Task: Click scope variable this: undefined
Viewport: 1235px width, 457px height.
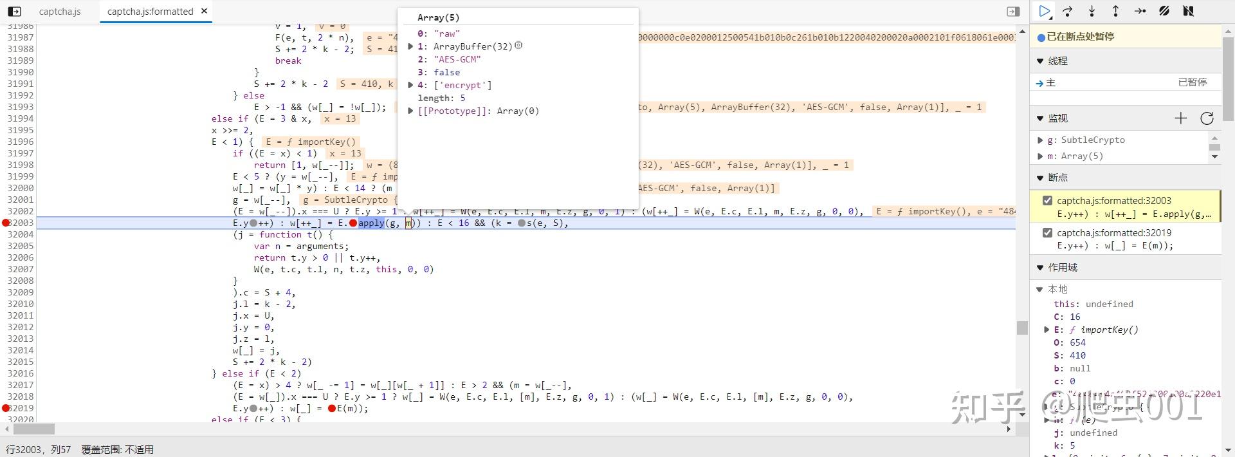Action: click(x=1093, y=304)
